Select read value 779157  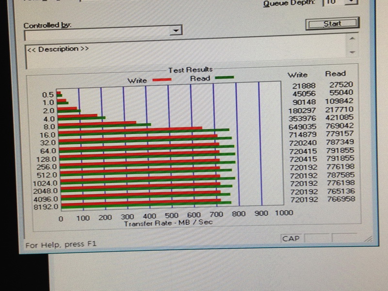pyautogui.click(x=339, y=134)
